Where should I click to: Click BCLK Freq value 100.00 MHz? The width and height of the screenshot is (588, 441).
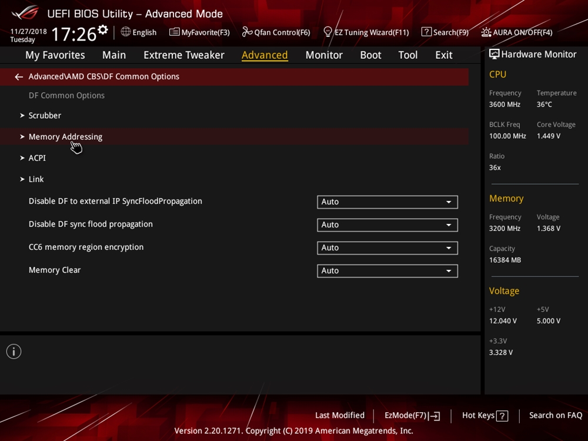tap(507, 136)
